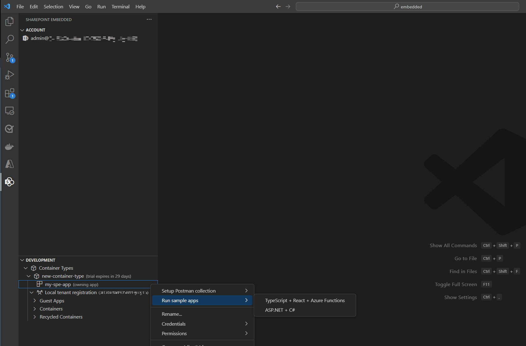This screenshot has width=526, height=346.
Task: Click Rename... in context menu
Action: point(172,314)
